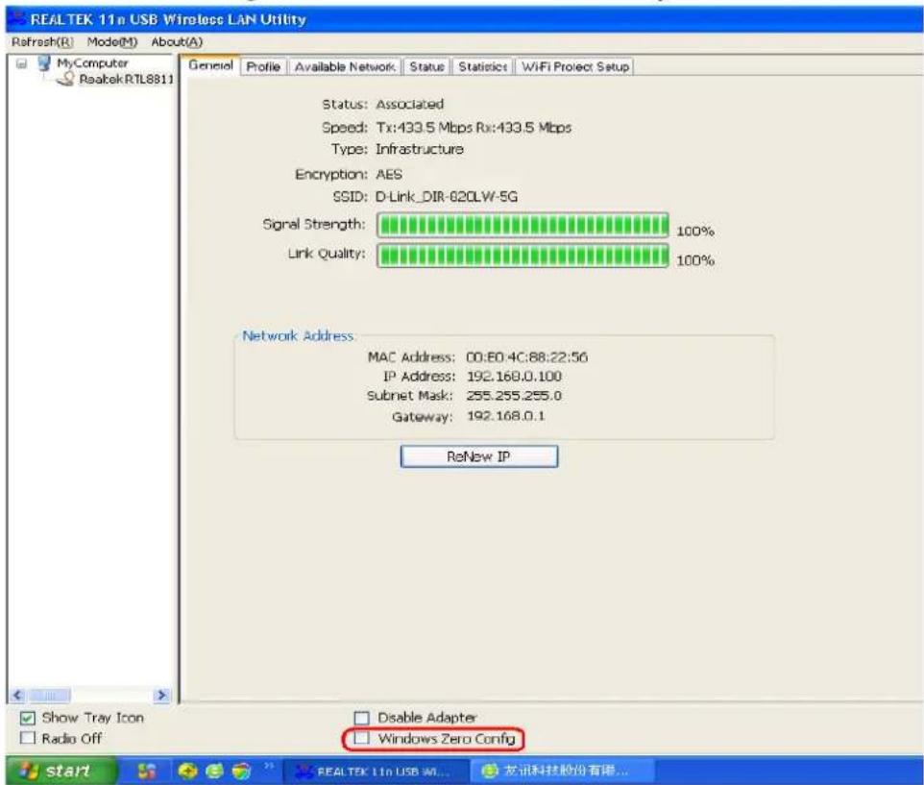Open the Mode(M) menu
This screenshot has width=924, height=785.
coord(112,42)
